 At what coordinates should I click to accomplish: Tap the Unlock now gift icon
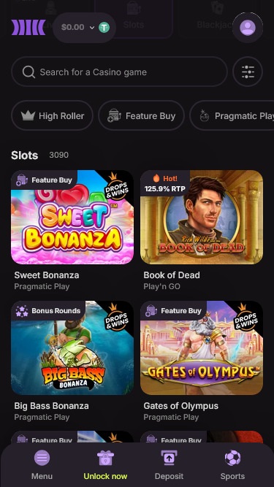105,458
